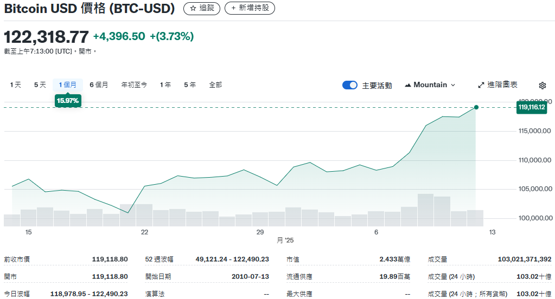555x299 pixels.
Task: Click the 市值 value 2.433萬億
Action: click(394, 259)
